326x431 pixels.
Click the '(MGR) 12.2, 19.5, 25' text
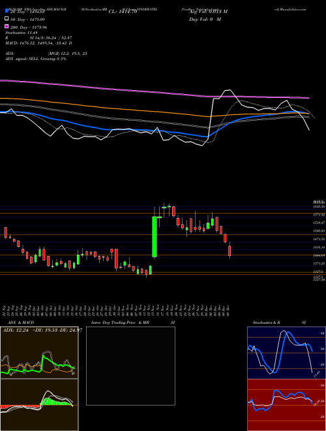[x=68, y=54]
